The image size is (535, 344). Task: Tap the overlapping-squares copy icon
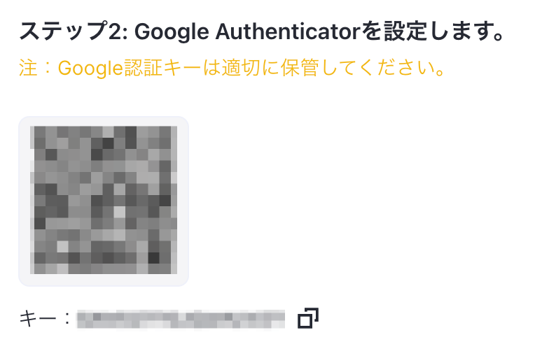[308, 318]
